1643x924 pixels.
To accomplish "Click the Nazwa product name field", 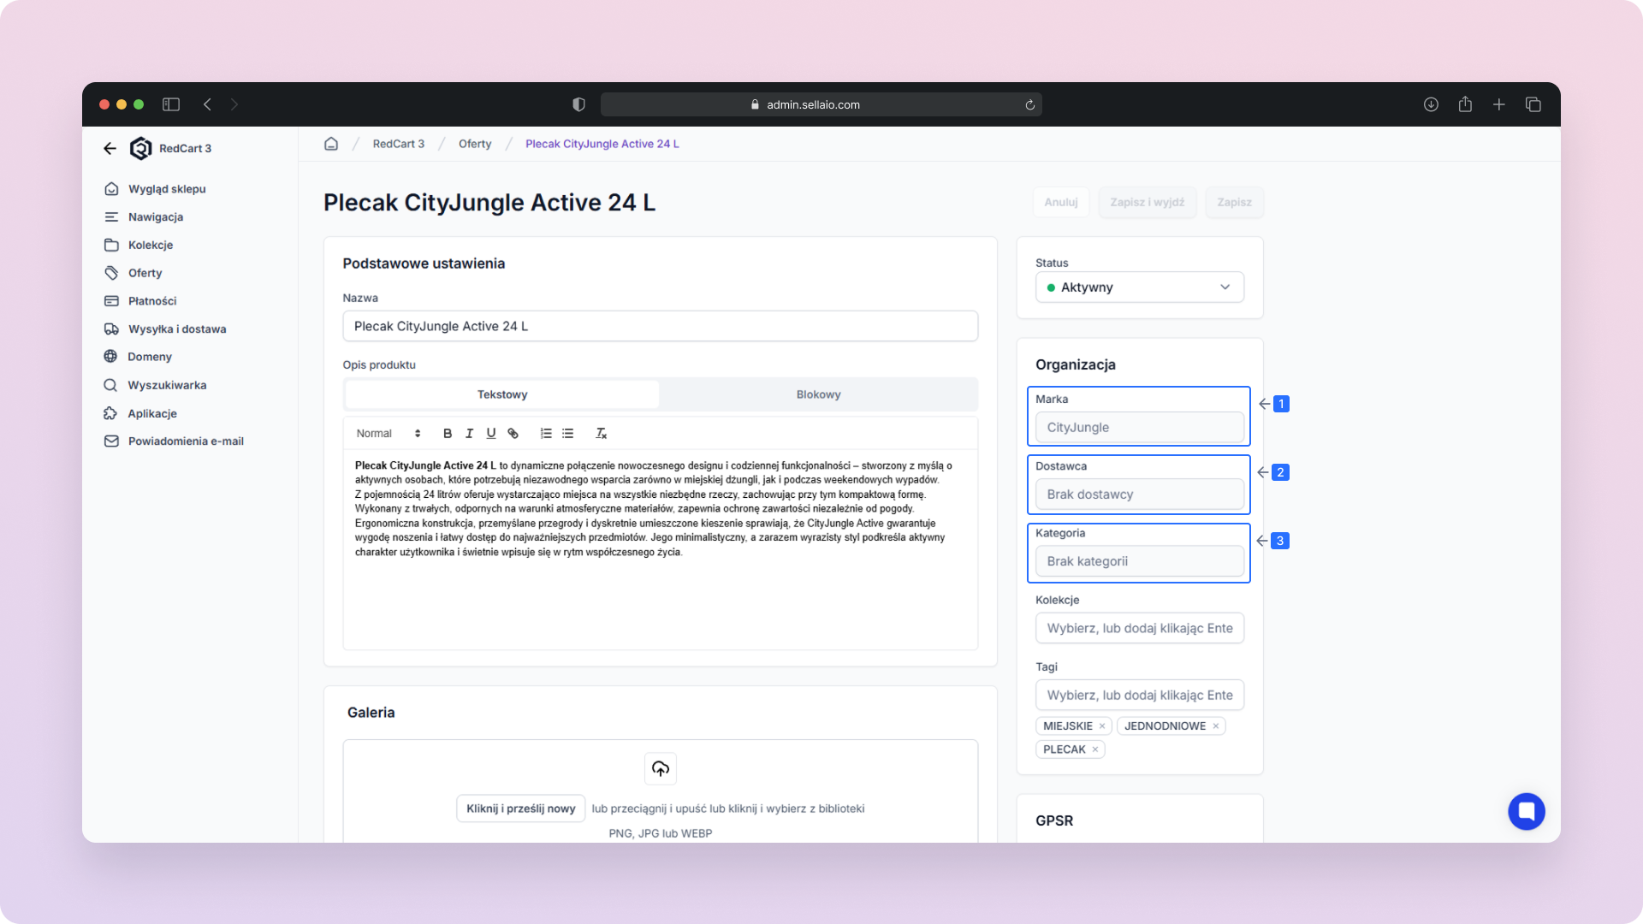I will (660, 326).
